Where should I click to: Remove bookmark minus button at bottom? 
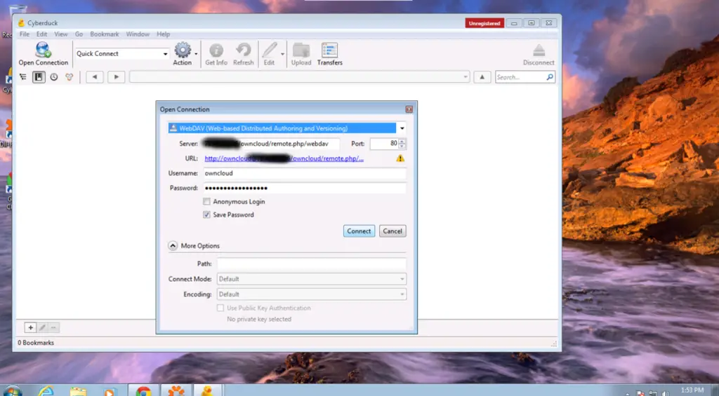click(x=53, y=327)
